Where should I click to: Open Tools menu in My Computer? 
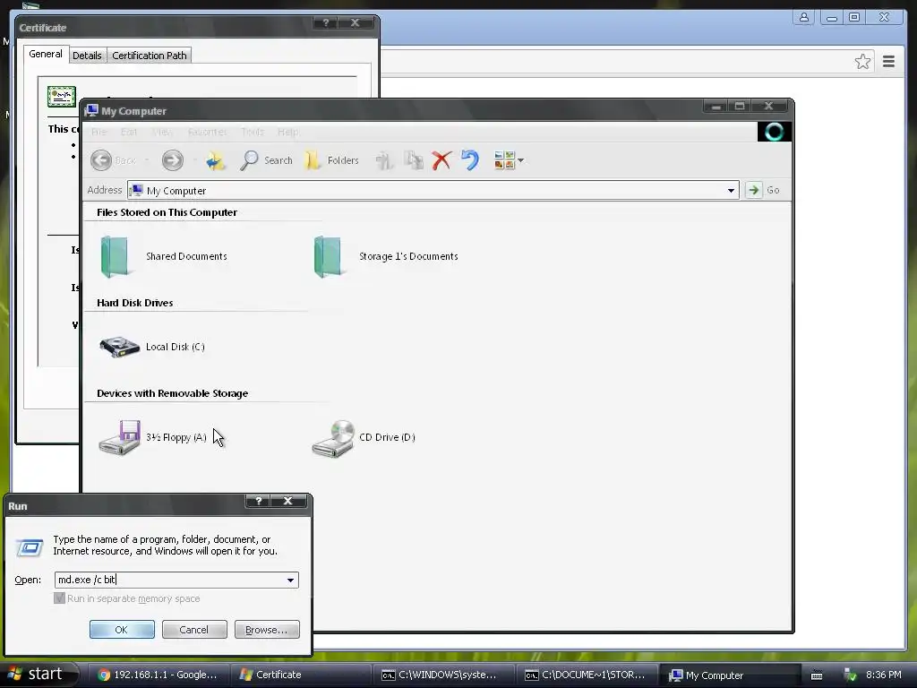pos(253,132)
